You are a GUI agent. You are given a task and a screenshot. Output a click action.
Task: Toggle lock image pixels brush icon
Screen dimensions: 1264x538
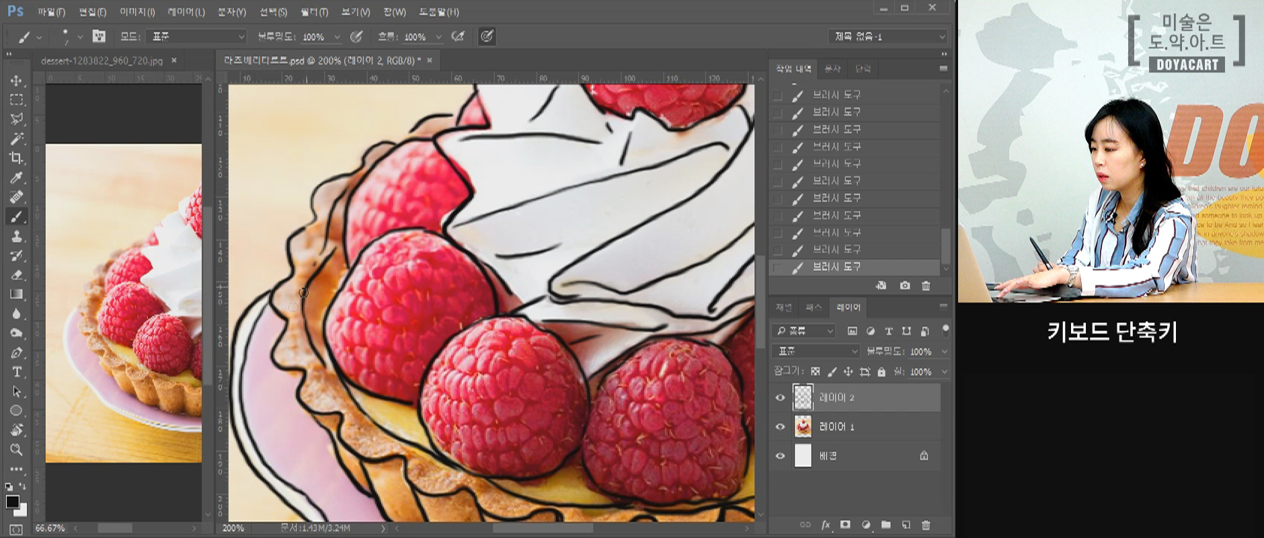point(832,371)
